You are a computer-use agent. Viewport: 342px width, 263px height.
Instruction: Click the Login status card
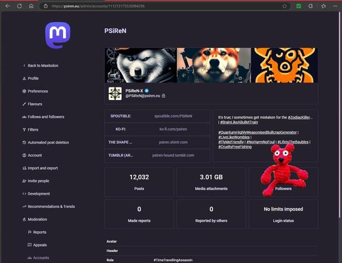click(x=283, y=214)
